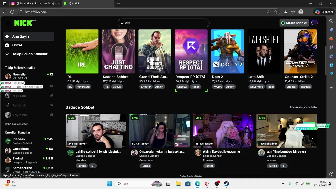Image resolution: width=336 pixels, height=189 pixels.
Task: Open the Edge profile avatar
Action: point(301,12)
